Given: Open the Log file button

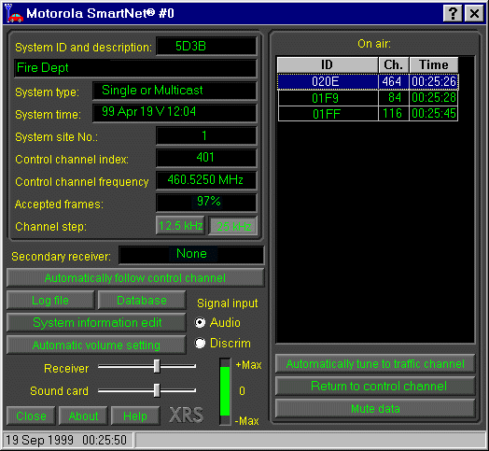Looking at the screenshot, I should 50,301.
